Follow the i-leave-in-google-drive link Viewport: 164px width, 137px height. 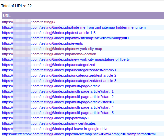(x=55, y=129)
